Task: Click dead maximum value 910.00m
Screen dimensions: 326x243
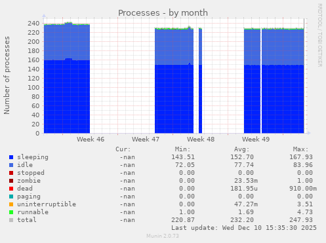Action: pyautogui.click(x=303, y=189)
